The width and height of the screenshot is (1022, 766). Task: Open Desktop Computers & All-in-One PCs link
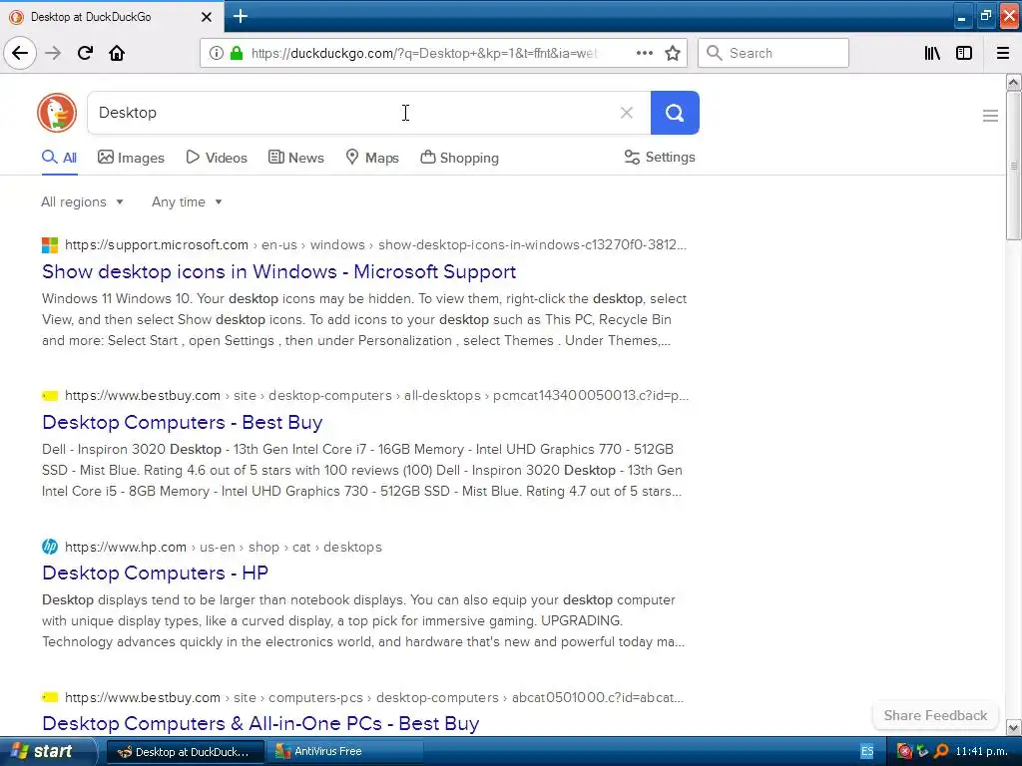point(260,723)
